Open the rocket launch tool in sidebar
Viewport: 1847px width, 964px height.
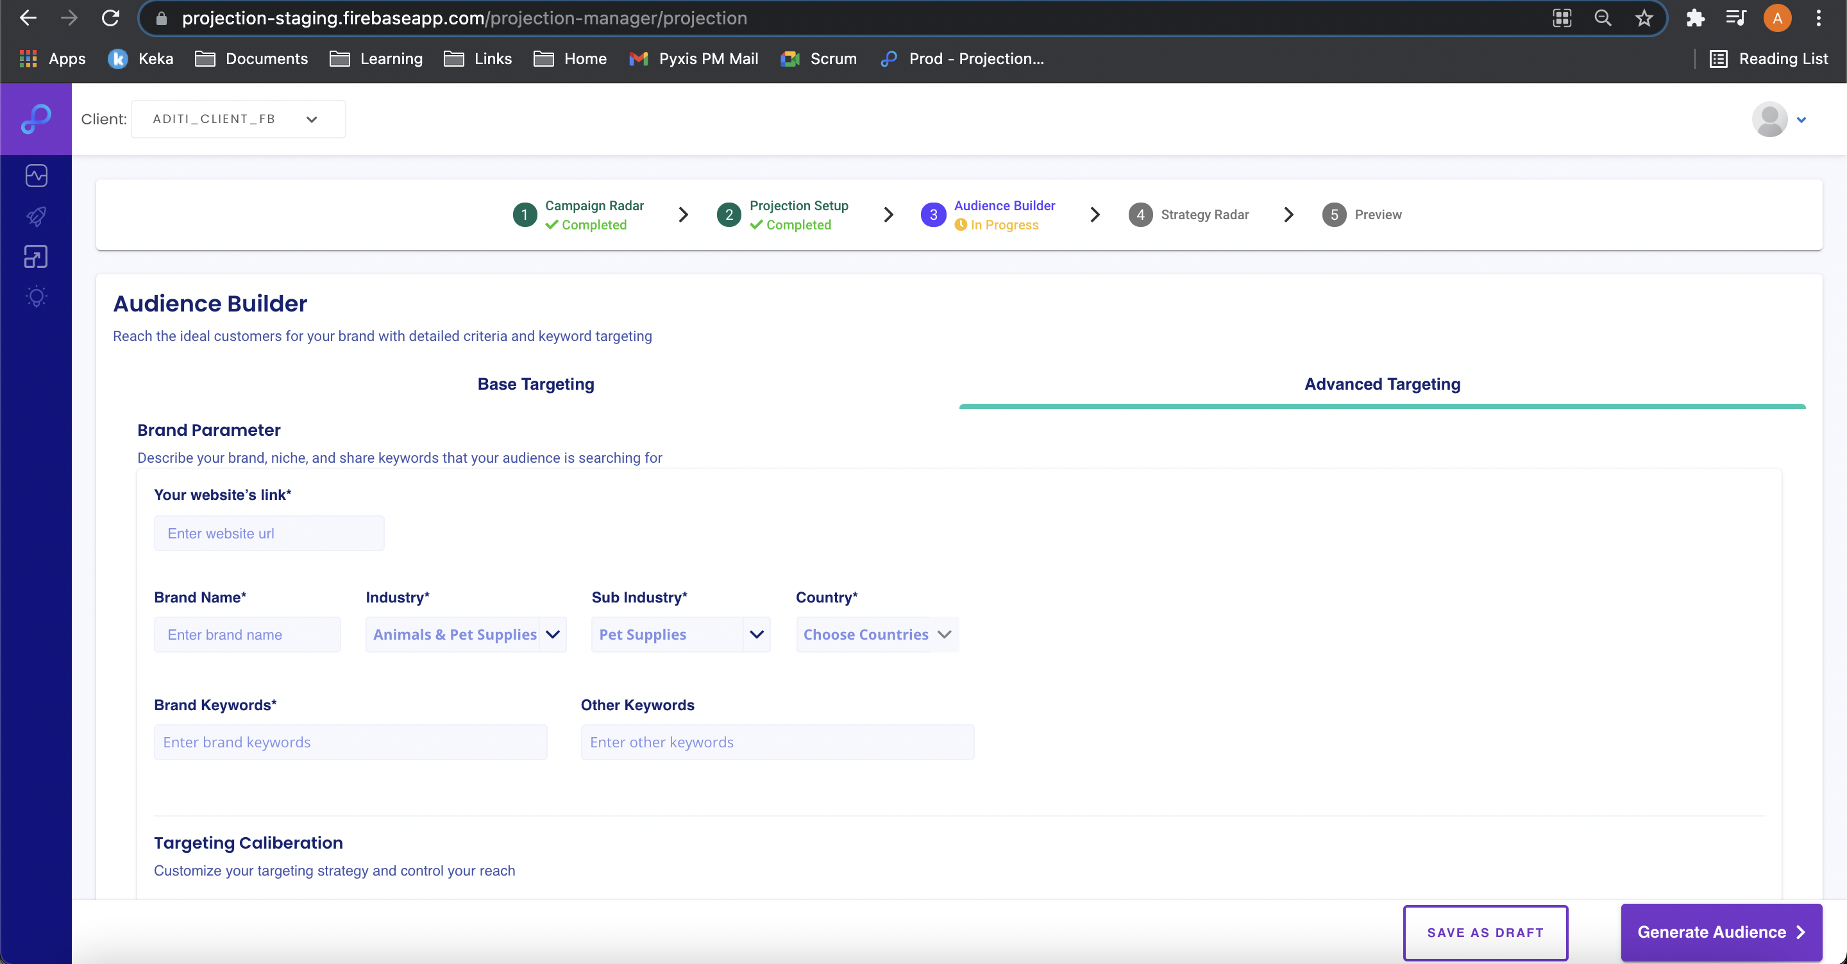click(x=36, y=216)
